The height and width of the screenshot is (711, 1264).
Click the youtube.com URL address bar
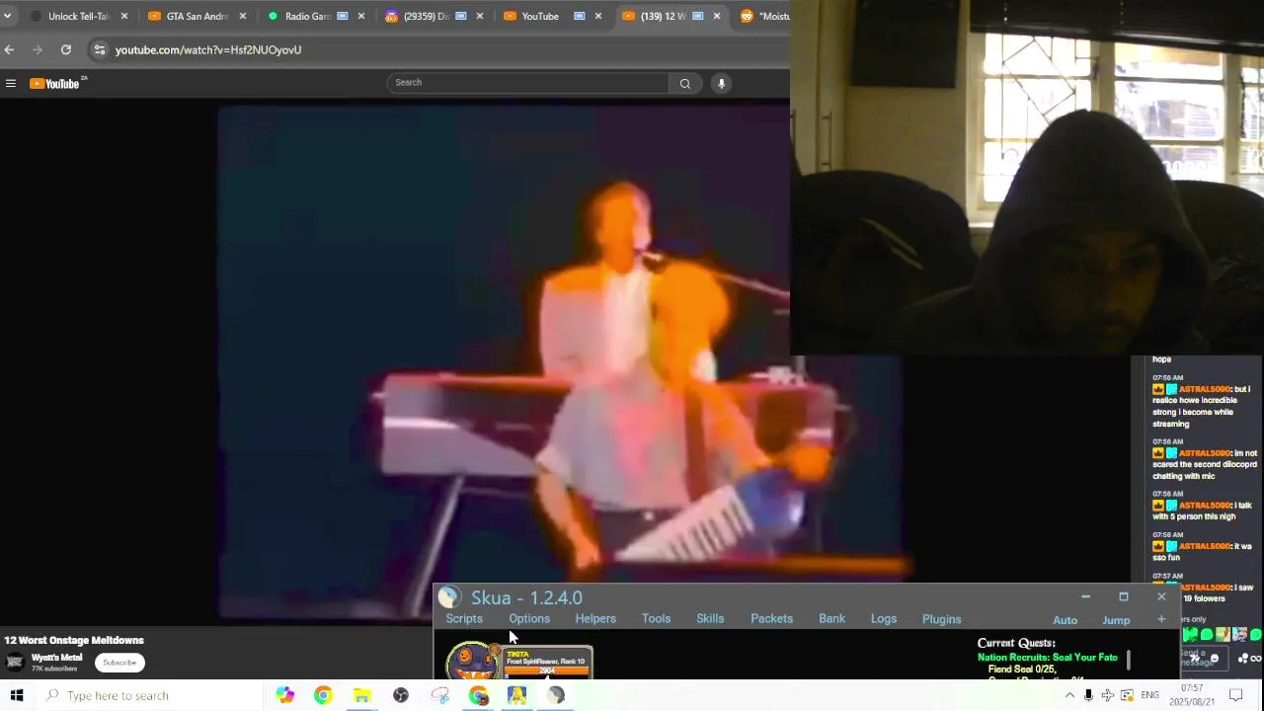(208, 49)
